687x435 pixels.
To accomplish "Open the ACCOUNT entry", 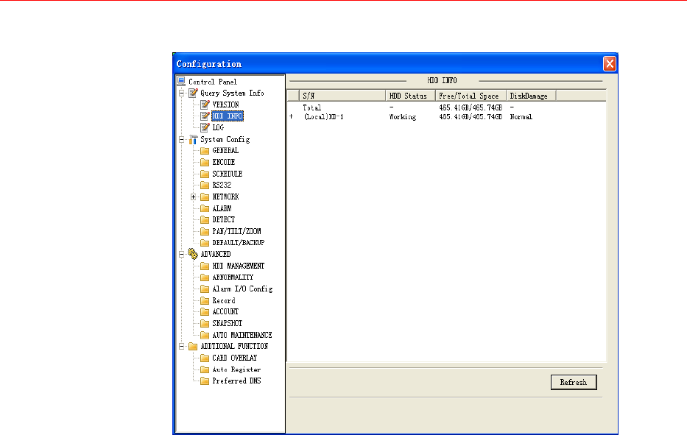I will click(x=225, y=312).
